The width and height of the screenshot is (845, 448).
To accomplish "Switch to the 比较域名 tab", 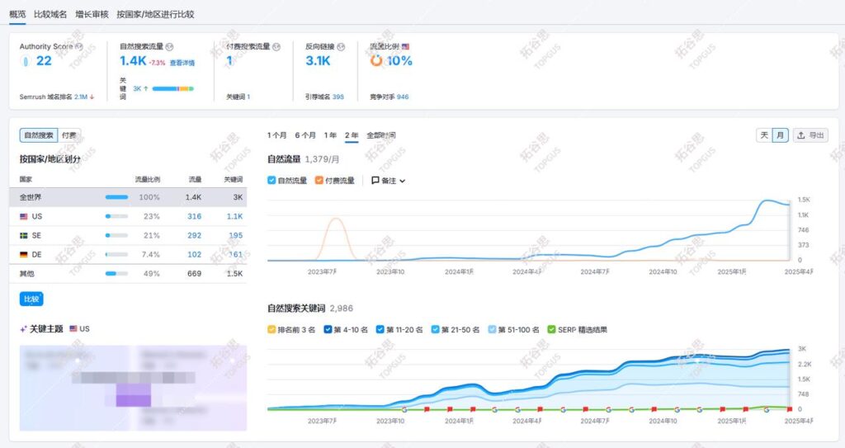I will 50,14.
